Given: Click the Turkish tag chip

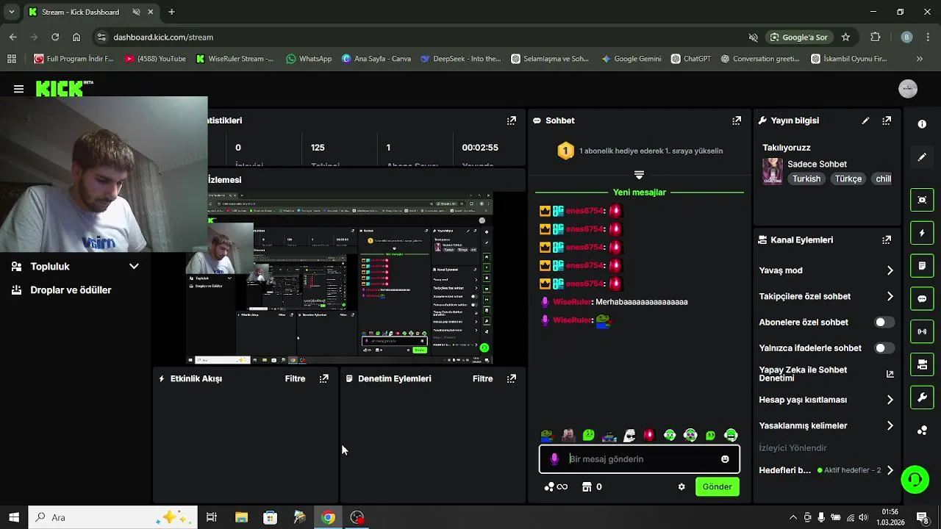Looking at the screenshot, I should click(806, 179).
